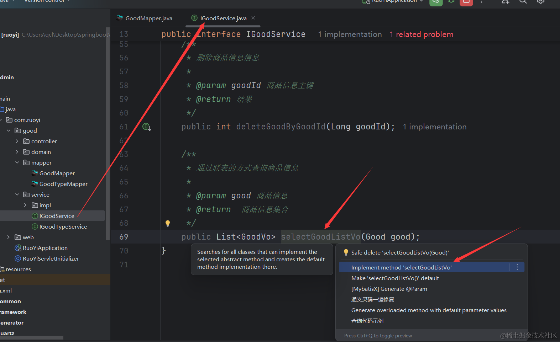Collapse the mapper package chevron

click(17, 162)
